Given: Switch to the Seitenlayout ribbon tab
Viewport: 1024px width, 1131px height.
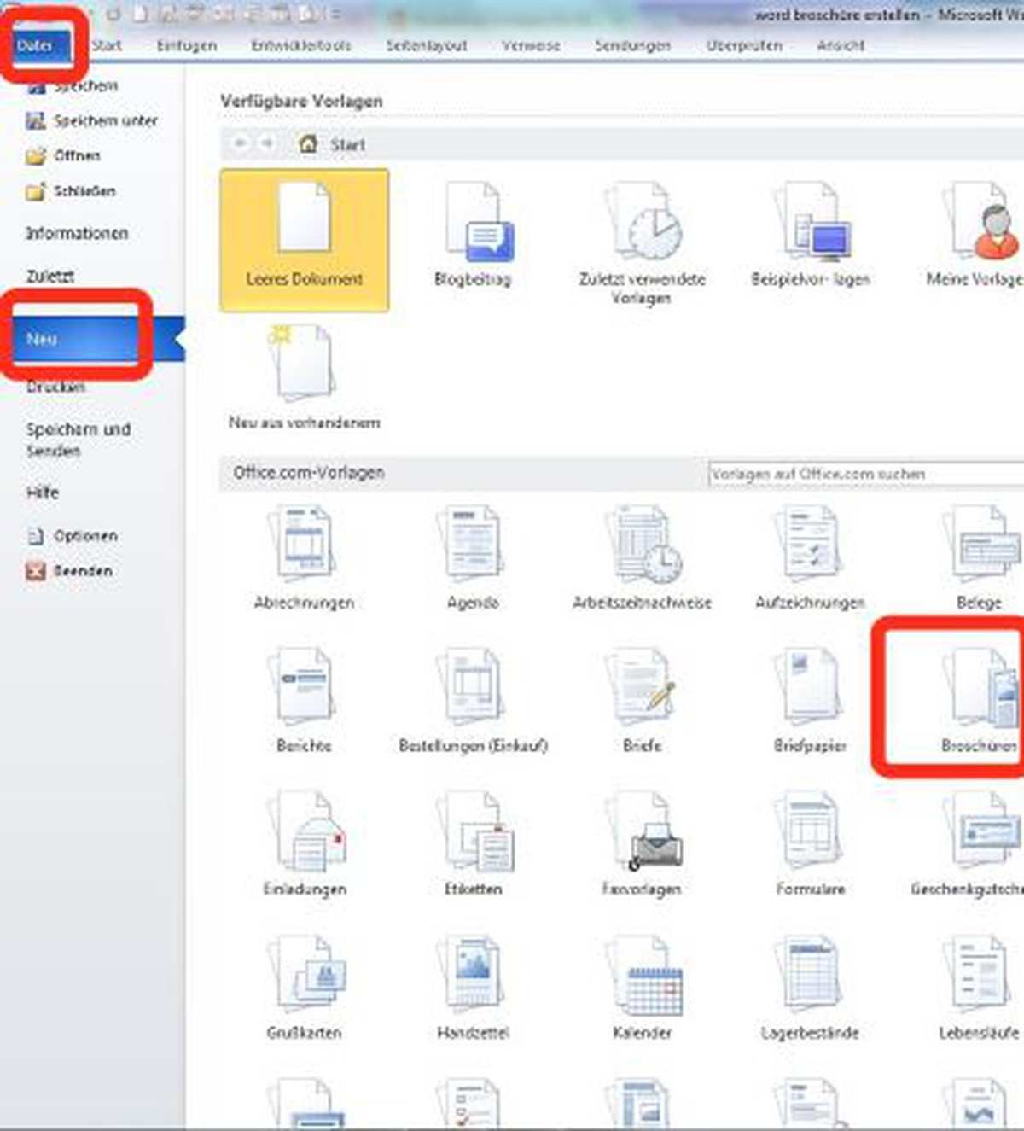Looking at the screenshot, I should tap(426, 46).
